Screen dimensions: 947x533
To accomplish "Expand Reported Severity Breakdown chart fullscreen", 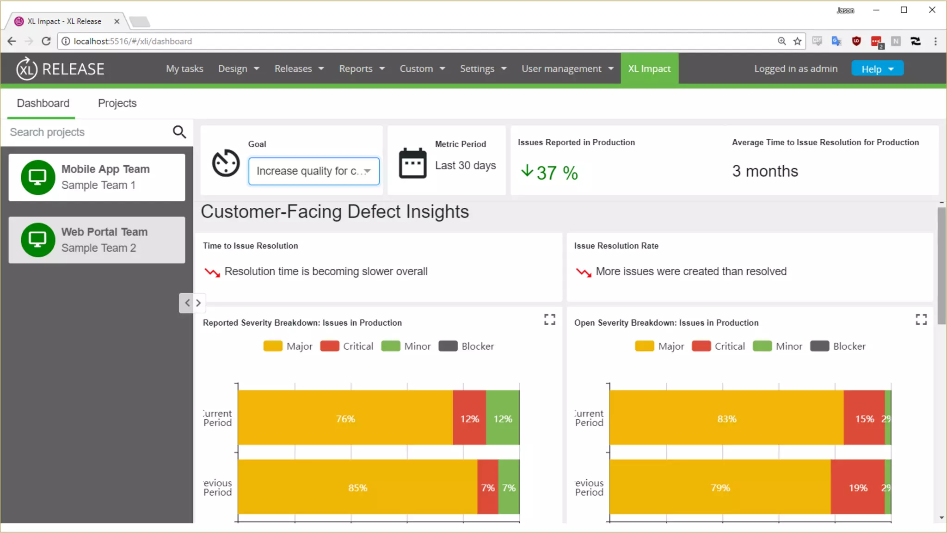I will point(549,319).
